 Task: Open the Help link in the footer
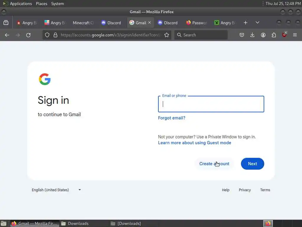click(x=226, y=190)
